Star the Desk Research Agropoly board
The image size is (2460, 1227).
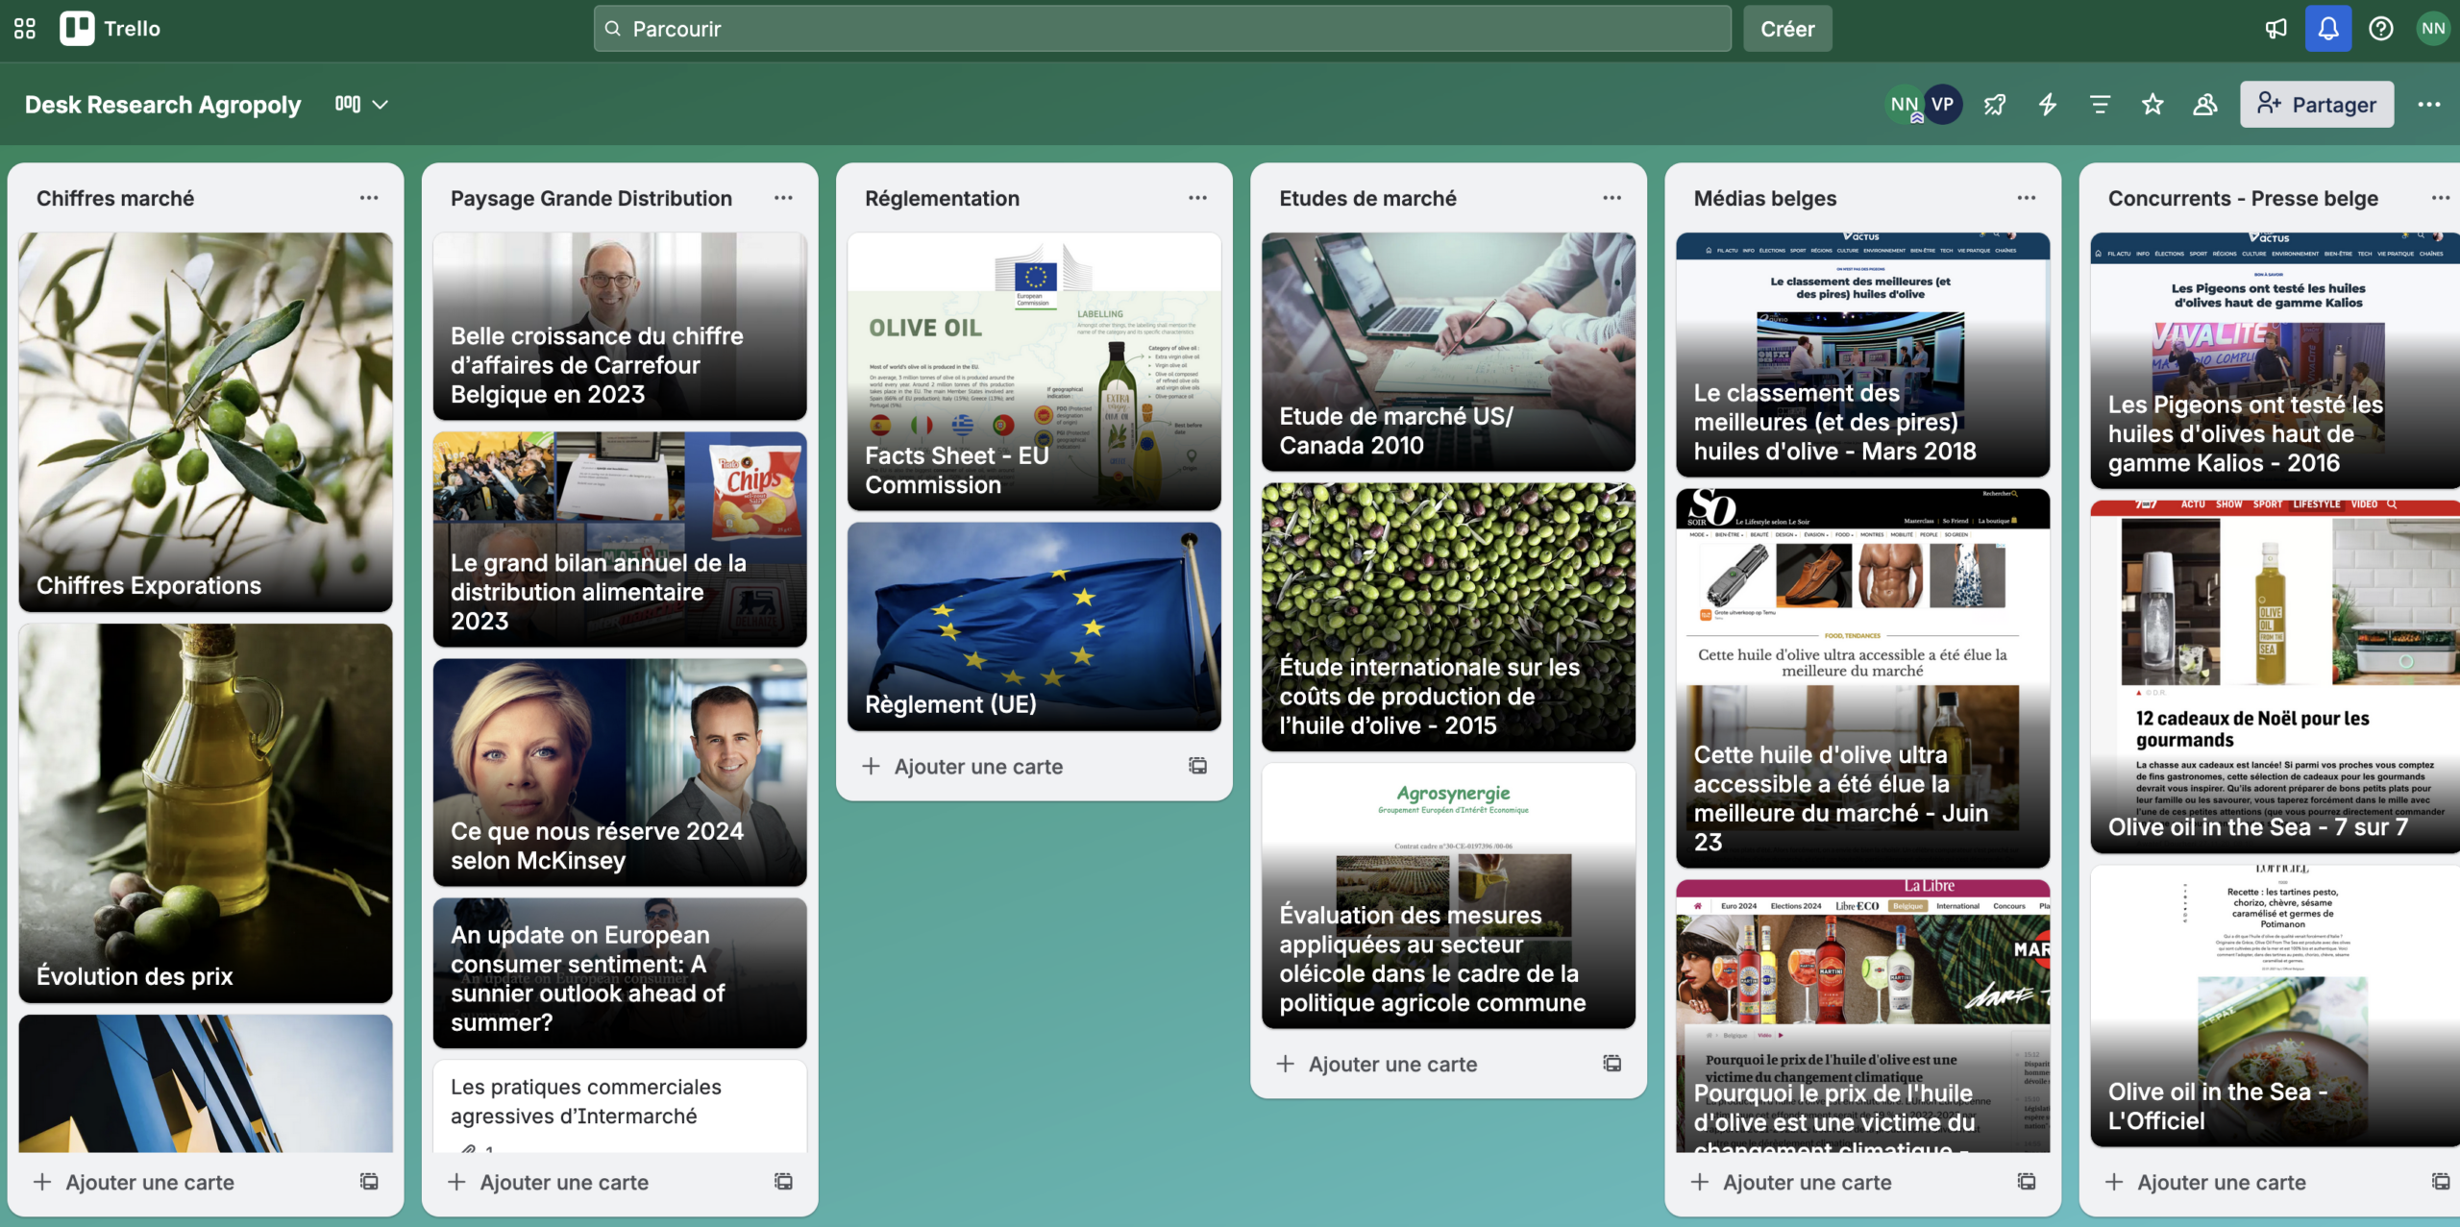point(2152,104)
